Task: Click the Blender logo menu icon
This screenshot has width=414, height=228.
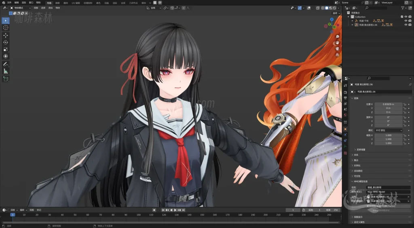Action: [3, 3]
